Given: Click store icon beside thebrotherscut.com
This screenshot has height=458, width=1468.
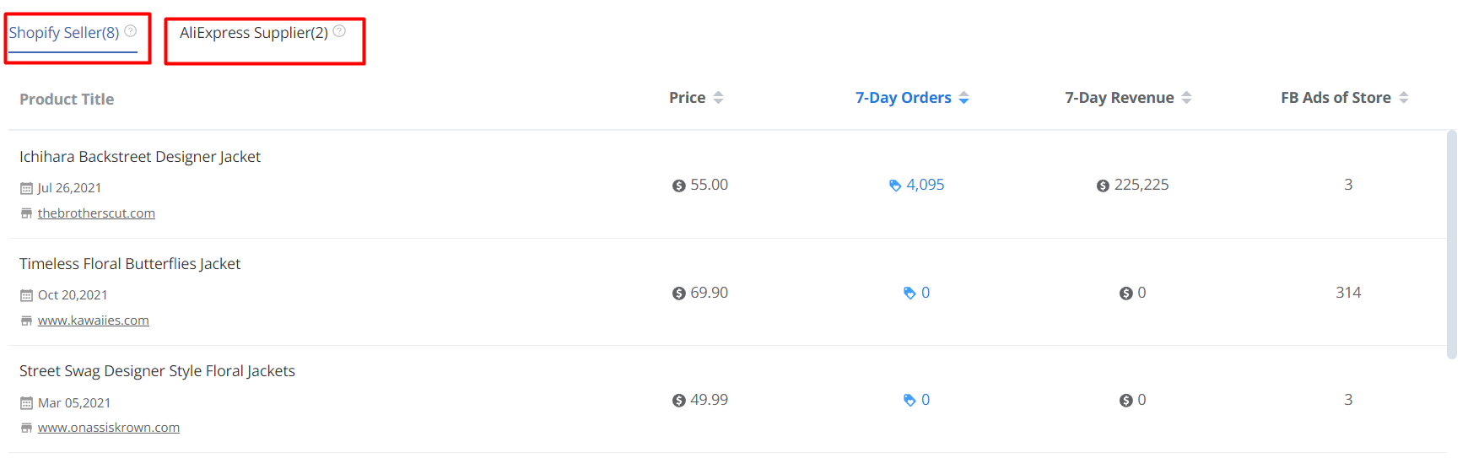Looking at the screenshot, I should [x=26, y=213].
